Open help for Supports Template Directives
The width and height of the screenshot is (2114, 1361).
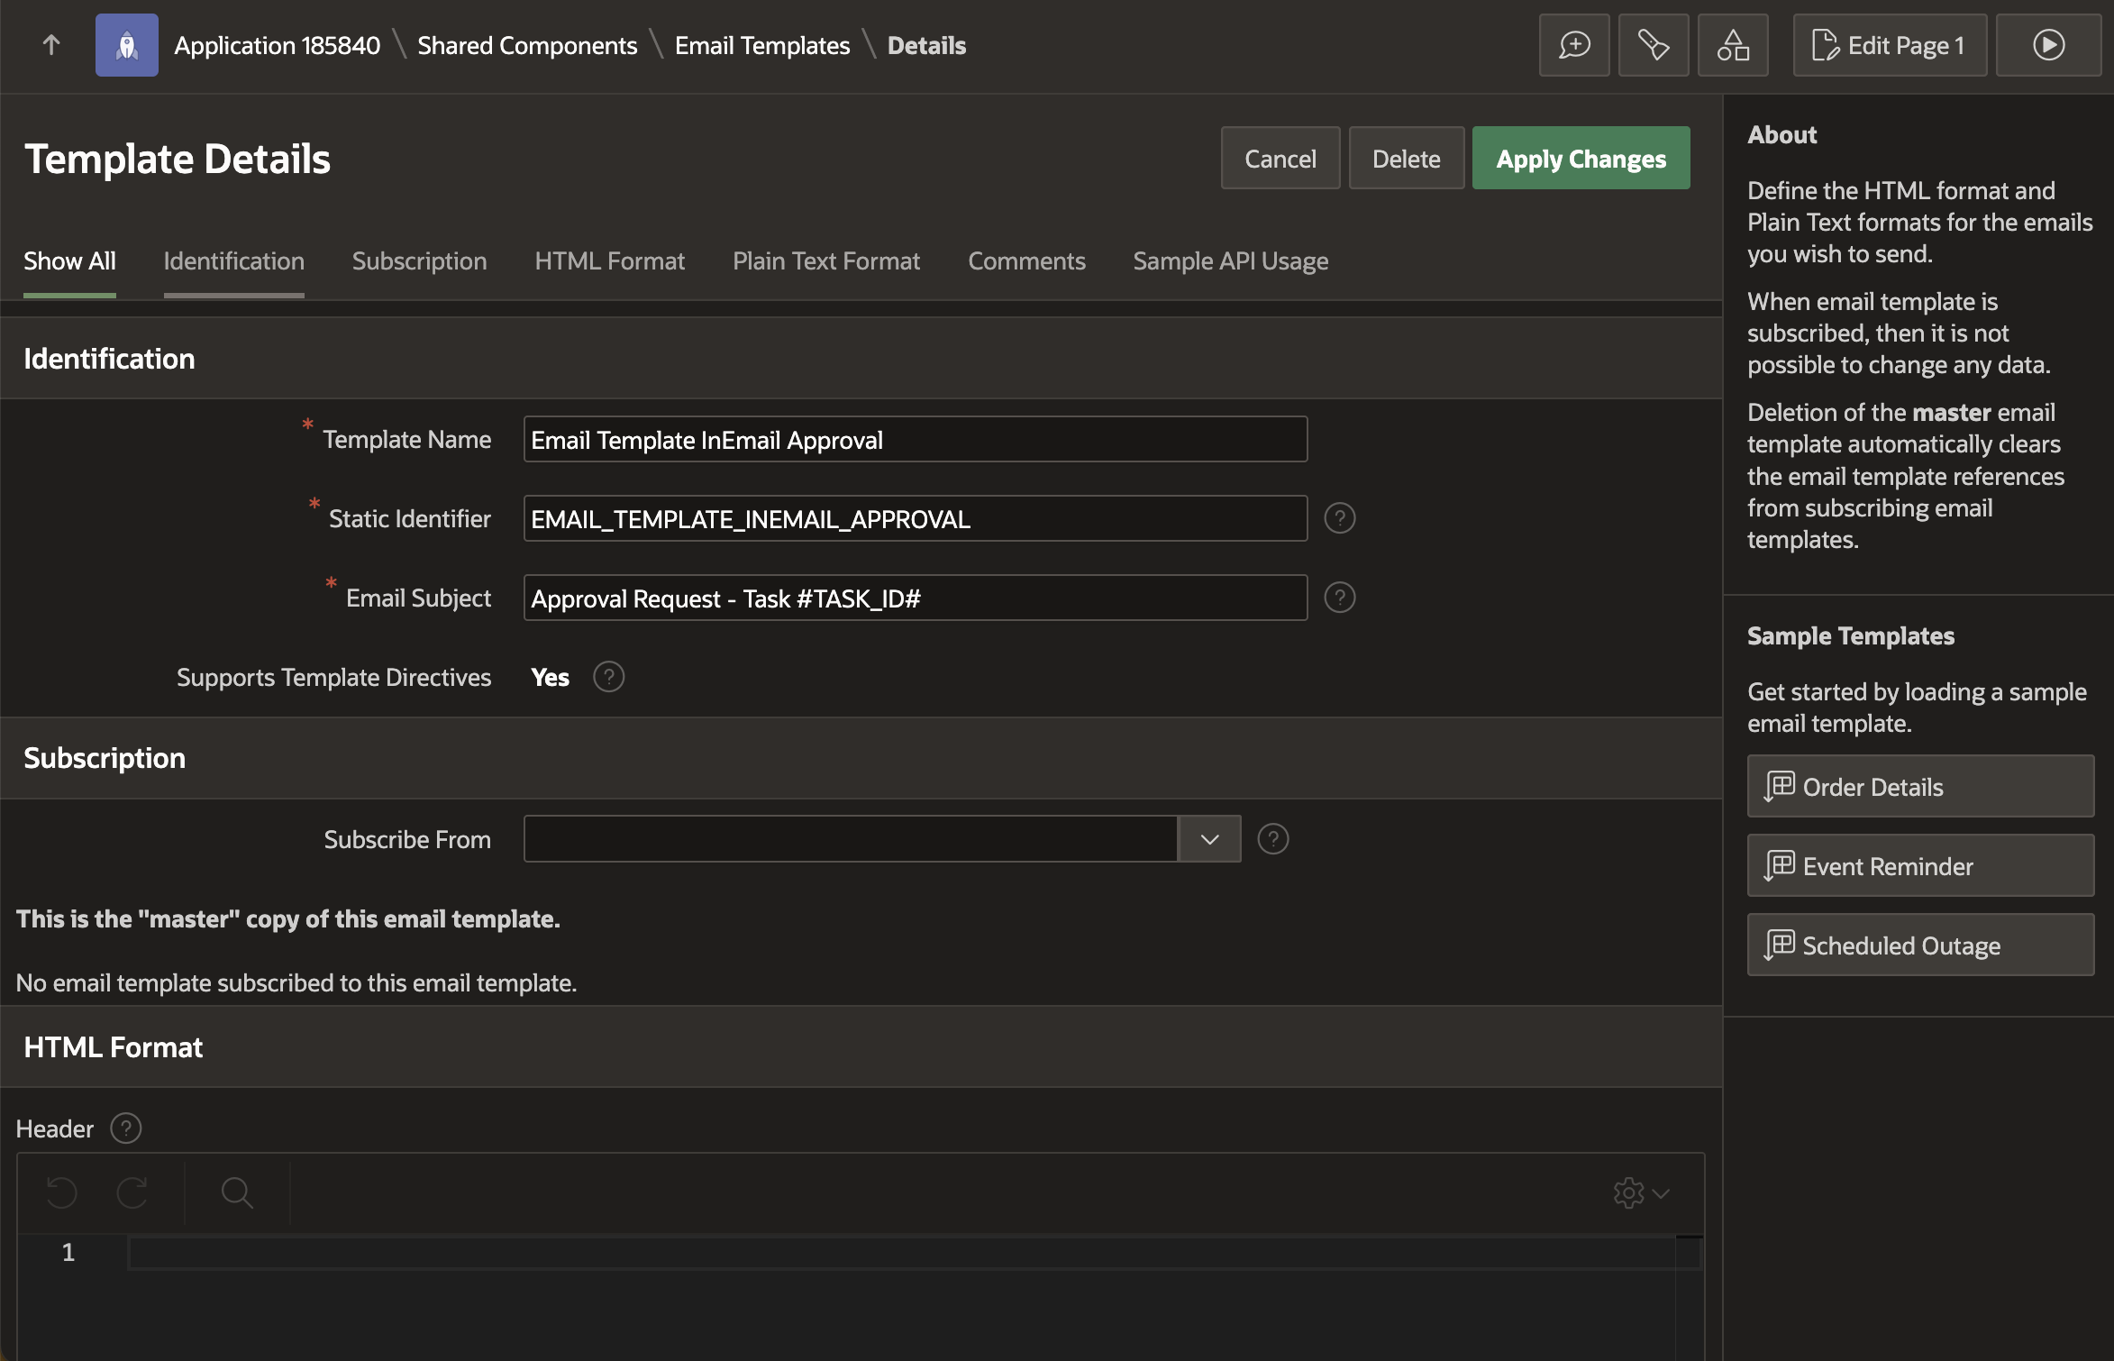coord(608,677)
